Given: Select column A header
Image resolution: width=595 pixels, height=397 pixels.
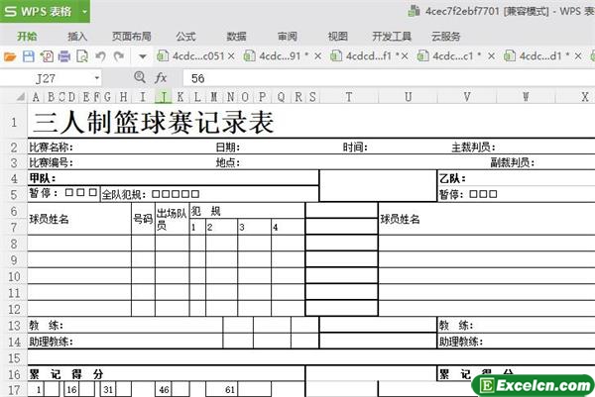Looking at the screenshot, I should click(36, 97).
